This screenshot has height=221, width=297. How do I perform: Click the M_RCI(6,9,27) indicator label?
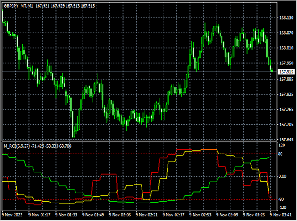17,146
